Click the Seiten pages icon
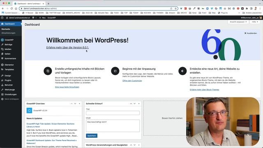Viewport: 263px width, 148px height. tap(2, 54)
